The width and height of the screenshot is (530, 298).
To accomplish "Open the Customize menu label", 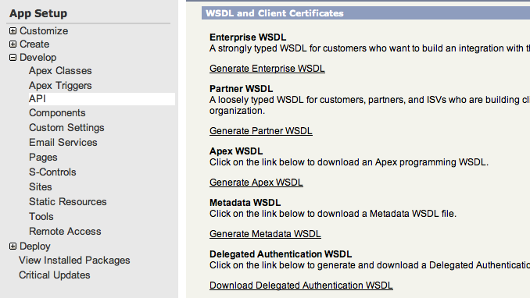I will (44, 30).
